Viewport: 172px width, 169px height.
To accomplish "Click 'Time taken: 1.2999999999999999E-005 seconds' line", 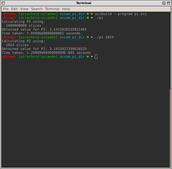I will 46,53.
